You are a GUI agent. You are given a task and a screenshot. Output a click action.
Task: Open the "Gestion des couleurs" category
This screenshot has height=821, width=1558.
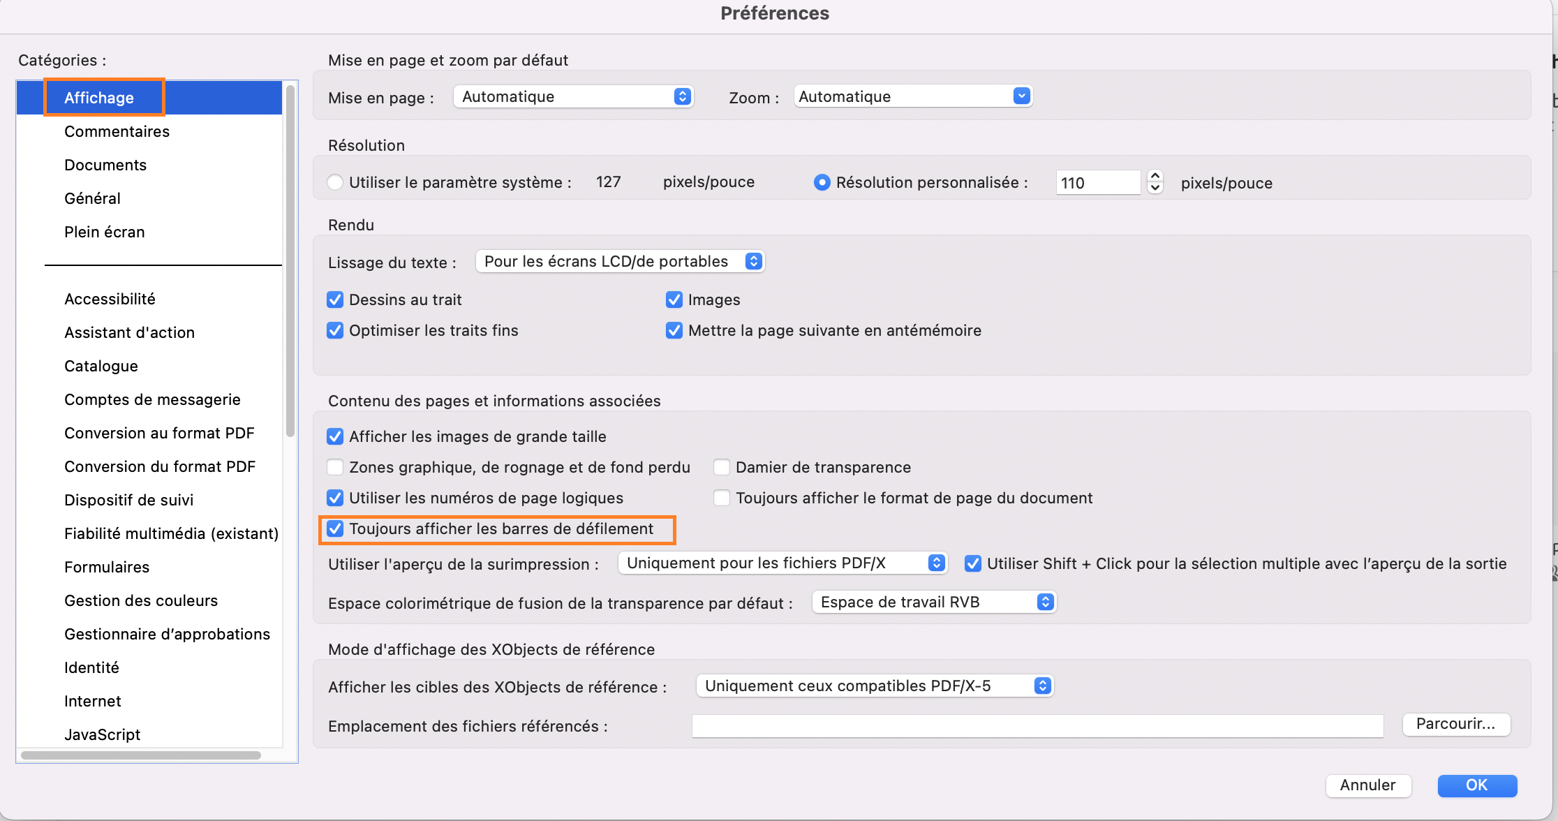(141, 600)
